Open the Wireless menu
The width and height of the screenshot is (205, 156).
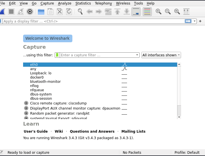[123, 3]
